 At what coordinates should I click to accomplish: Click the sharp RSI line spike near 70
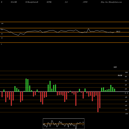pos(88,29)
